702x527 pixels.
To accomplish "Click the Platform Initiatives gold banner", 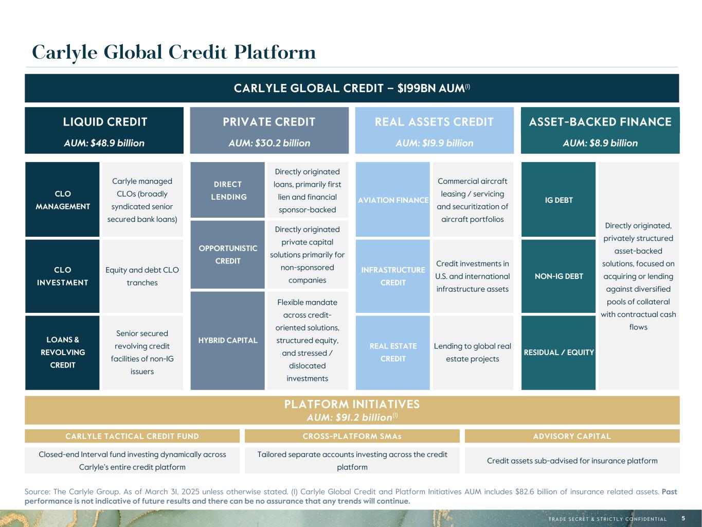I will pyautogui.click(x=352, y=410).
